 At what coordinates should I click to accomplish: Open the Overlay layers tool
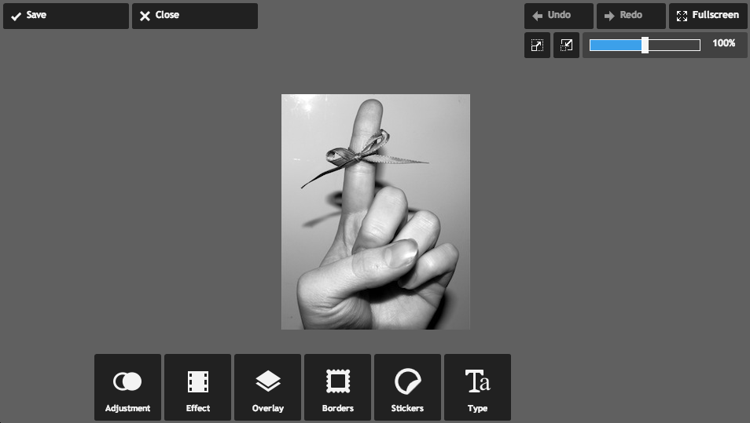tap(268, 387)
